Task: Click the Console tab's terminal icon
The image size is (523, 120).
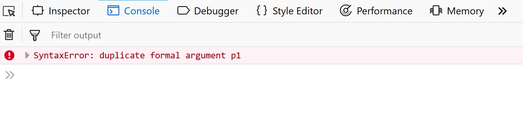Action: click(x=113, y=11)
